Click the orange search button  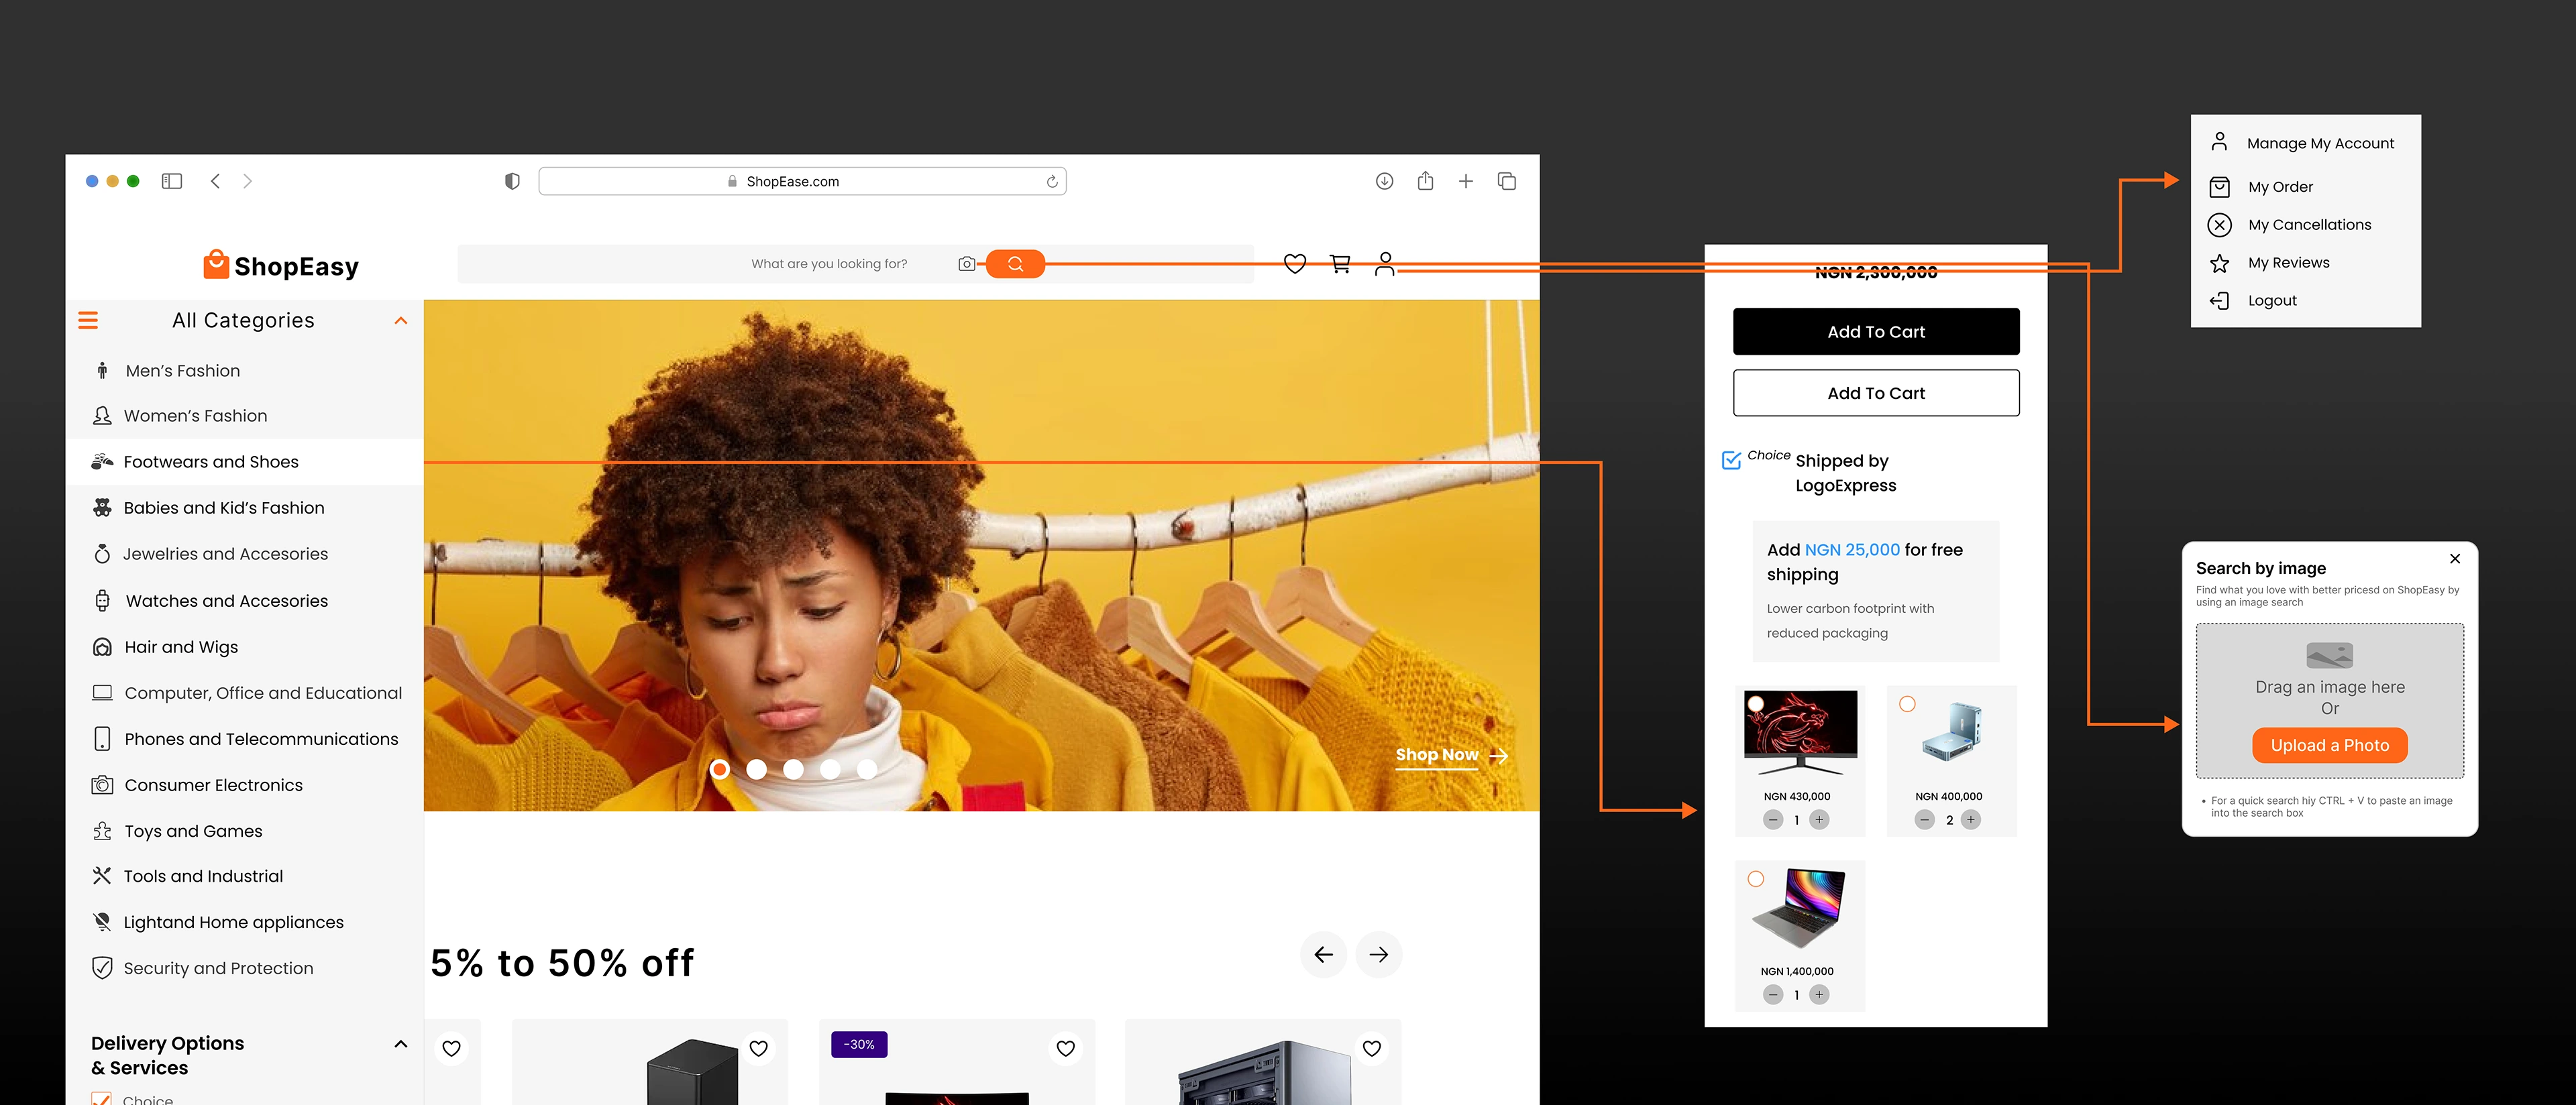(1015, 264)
